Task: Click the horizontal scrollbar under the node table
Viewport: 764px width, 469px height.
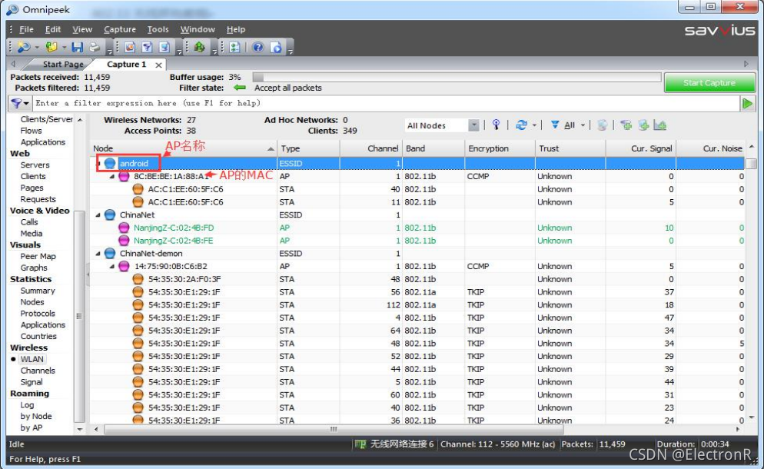Action: pyautogui.click(x=334, y=430)
